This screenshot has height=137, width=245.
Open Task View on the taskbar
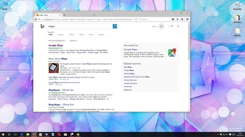point(15,134)
